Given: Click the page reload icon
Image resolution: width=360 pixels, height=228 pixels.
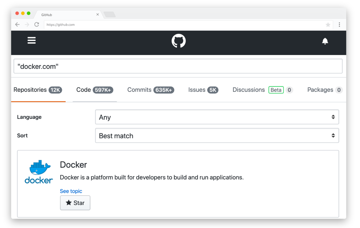Looking at the screenshot, I should tap(37, 25).
